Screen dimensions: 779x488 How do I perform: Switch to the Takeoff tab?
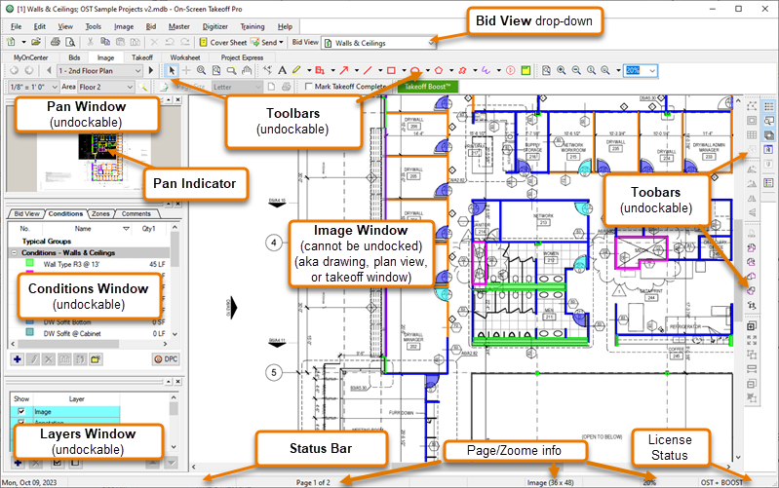[142, 57]
